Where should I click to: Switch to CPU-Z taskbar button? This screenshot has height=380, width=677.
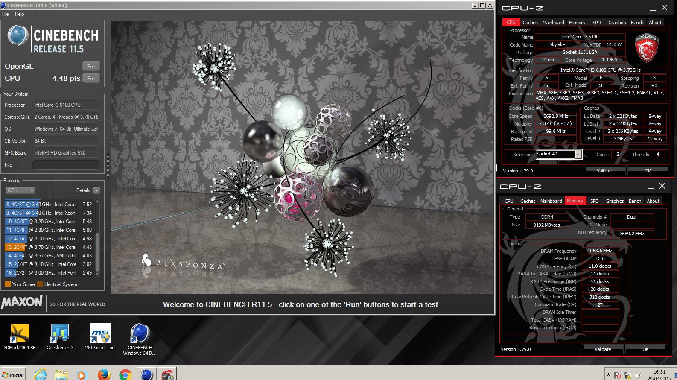tap(167, 375)
